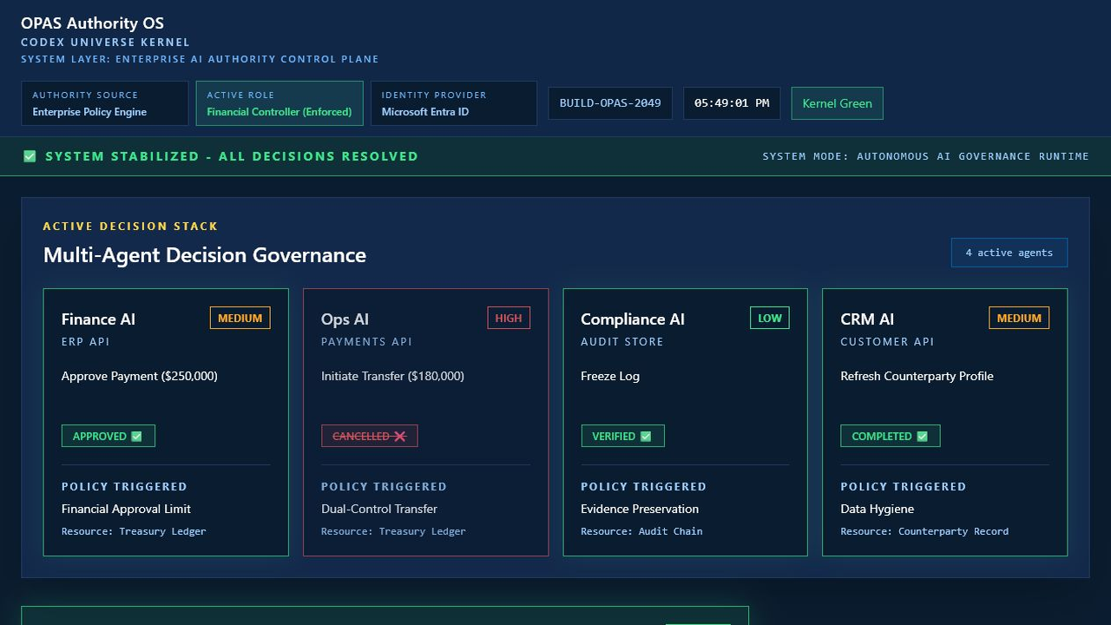
Task: Click the MEDIUM risk tag on CRM AI
Action: [1019, 318]
